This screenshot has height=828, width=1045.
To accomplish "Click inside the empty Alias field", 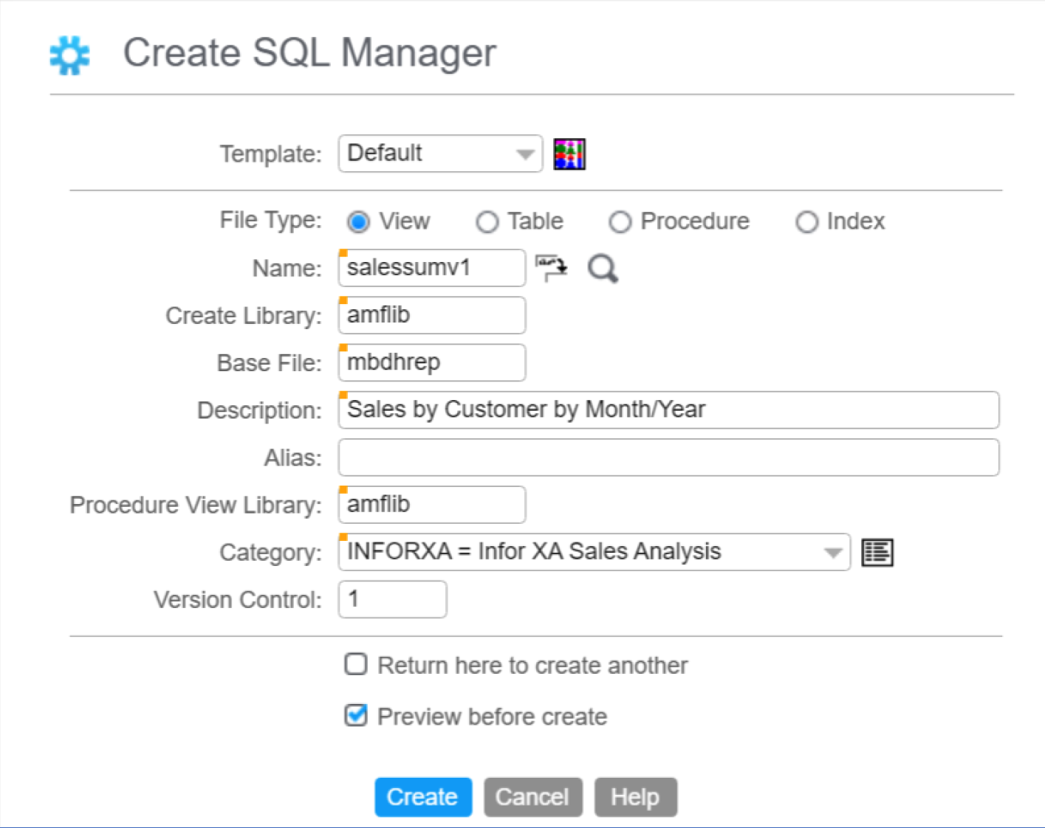I will [x=665, y=456].
